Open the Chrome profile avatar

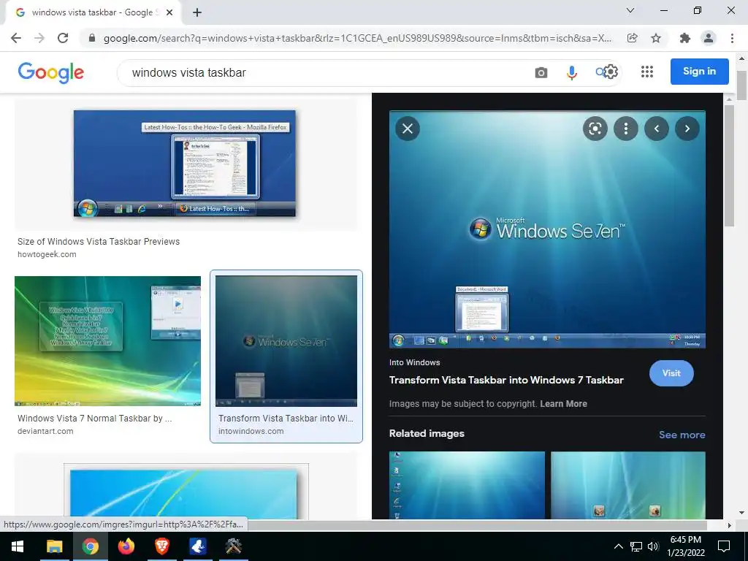(x=709, y=38)
